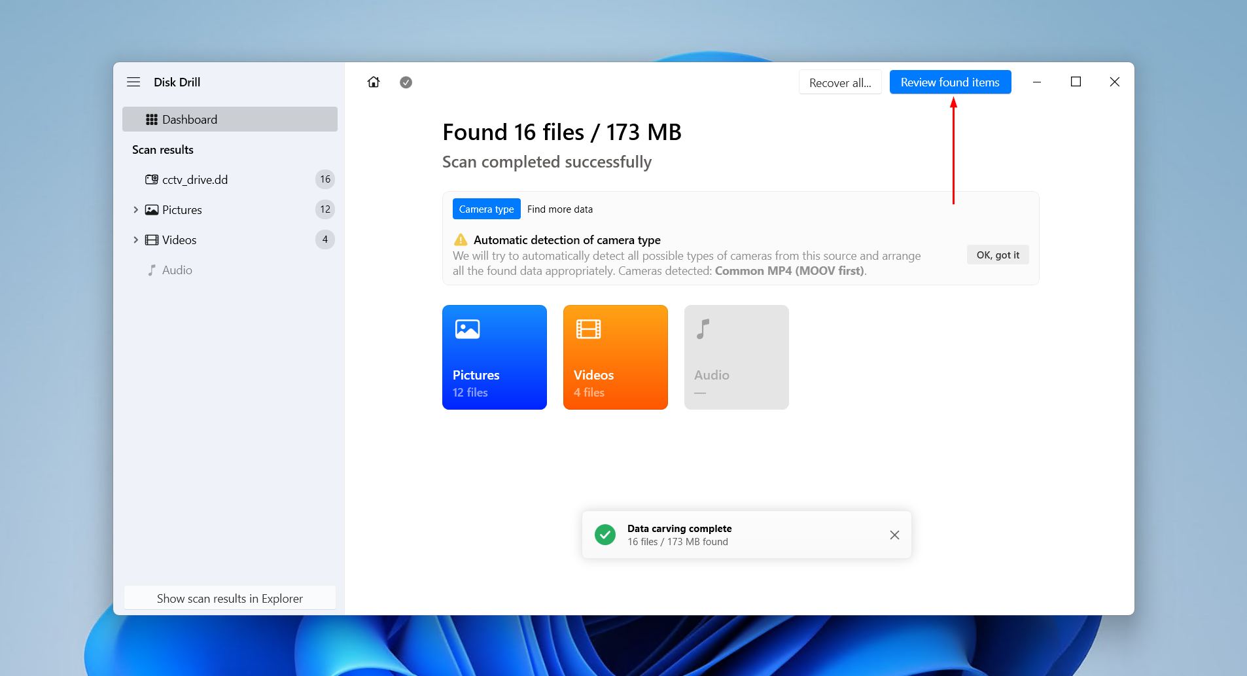This screenshot has height=676, width=1247.
Task: Select Pictures in the sidebar list
Action: (230, 209)
